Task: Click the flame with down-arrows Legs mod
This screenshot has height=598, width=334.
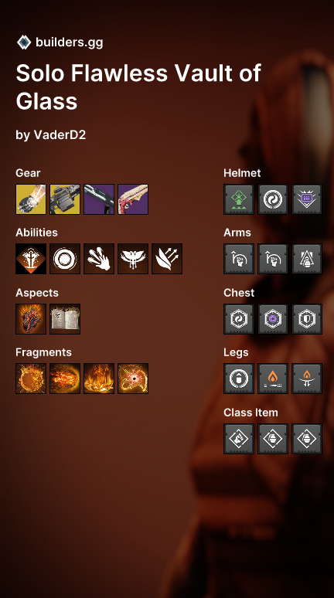Action: (x=307, y=379)
